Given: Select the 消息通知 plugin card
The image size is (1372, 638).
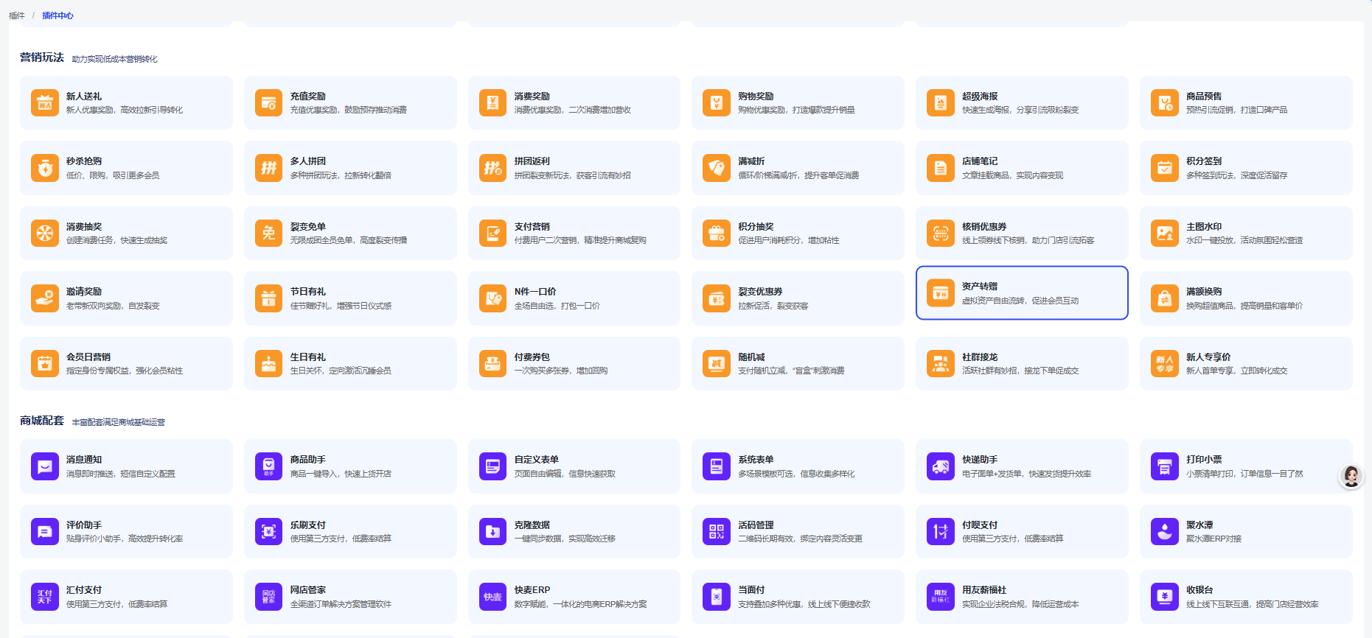Looking at the screenshot, I should 126,466.
